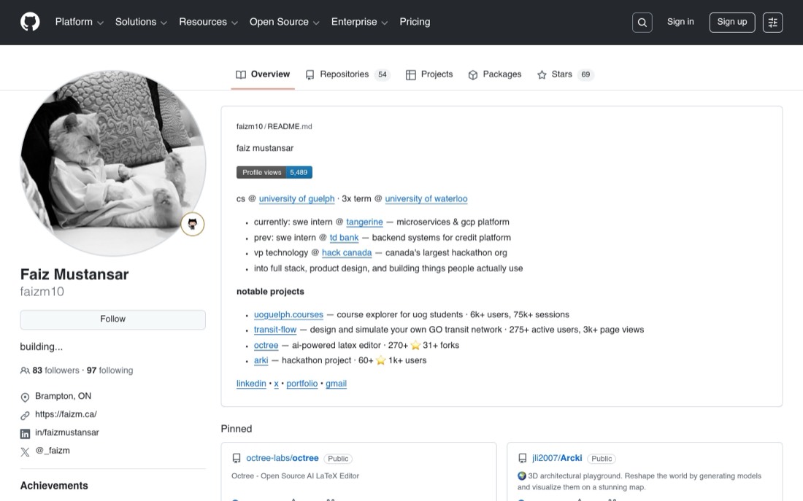Click the link icon beside faizm.ca

click(25, 416)
